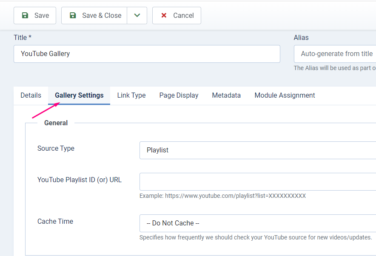376x256 pixels.
Task: Click the floppy disk icon on Save
Action: point(25,16)
